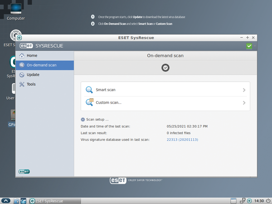This screenshot has height=204, width=272.
Task: Click the window title bar ESET icon
Action: coord(19,38)
